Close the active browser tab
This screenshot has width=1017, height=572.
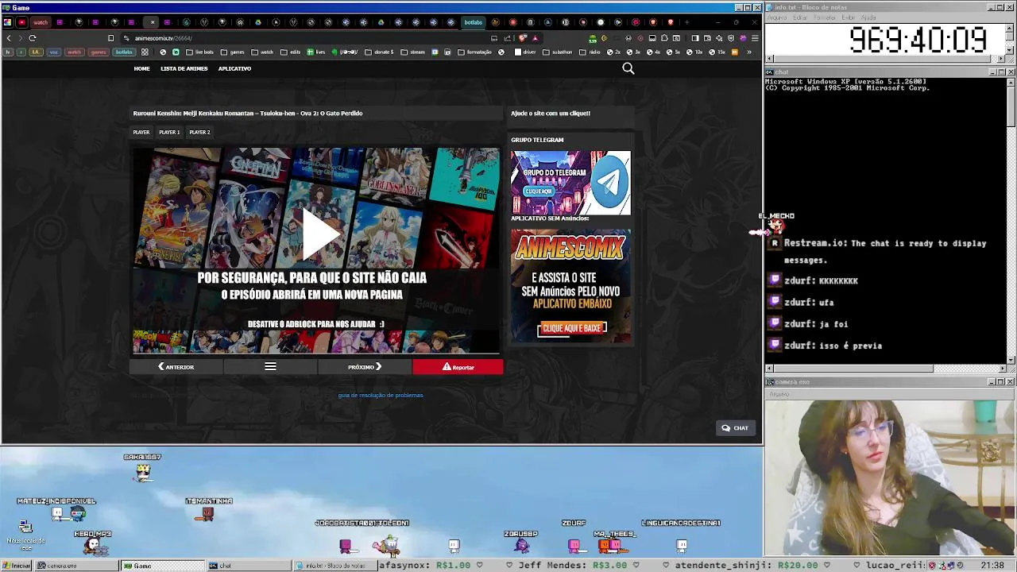153,22
